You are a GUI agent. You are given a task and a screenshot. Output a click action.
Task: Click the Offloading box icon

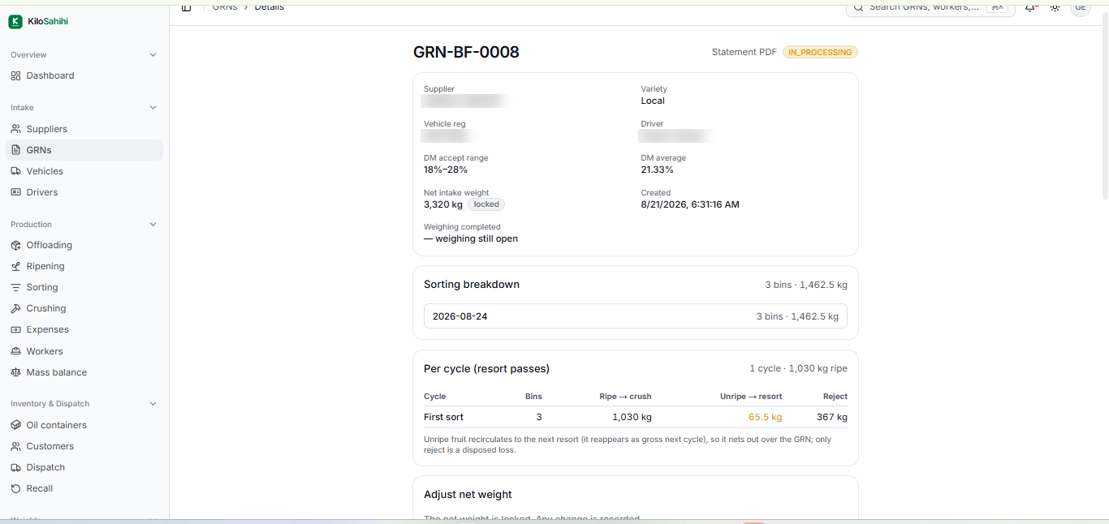pos(15,245)
